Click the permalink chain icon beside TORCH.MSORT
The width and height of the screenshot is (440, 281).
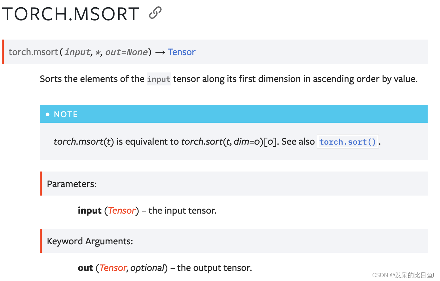click(x=155, y=13)
